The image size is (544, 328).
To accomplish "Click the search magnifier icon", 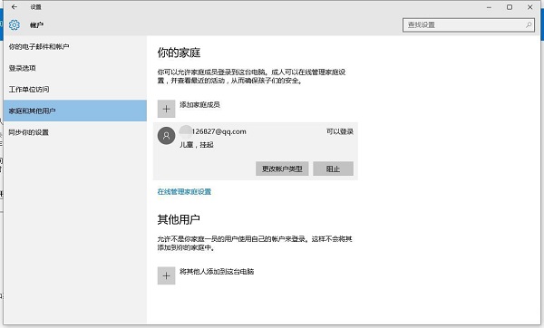I will pos(529,25).
